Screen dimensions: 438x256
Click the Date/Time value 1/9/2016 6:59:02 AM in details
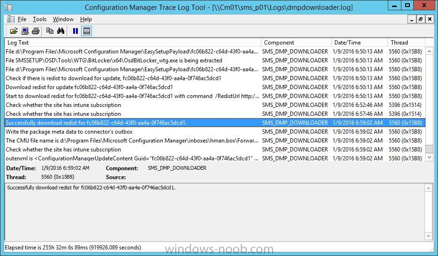pos(65,168)
